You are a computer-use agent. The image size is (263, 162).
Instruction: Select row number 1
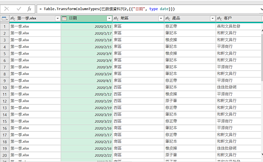(x=5, y=26)
